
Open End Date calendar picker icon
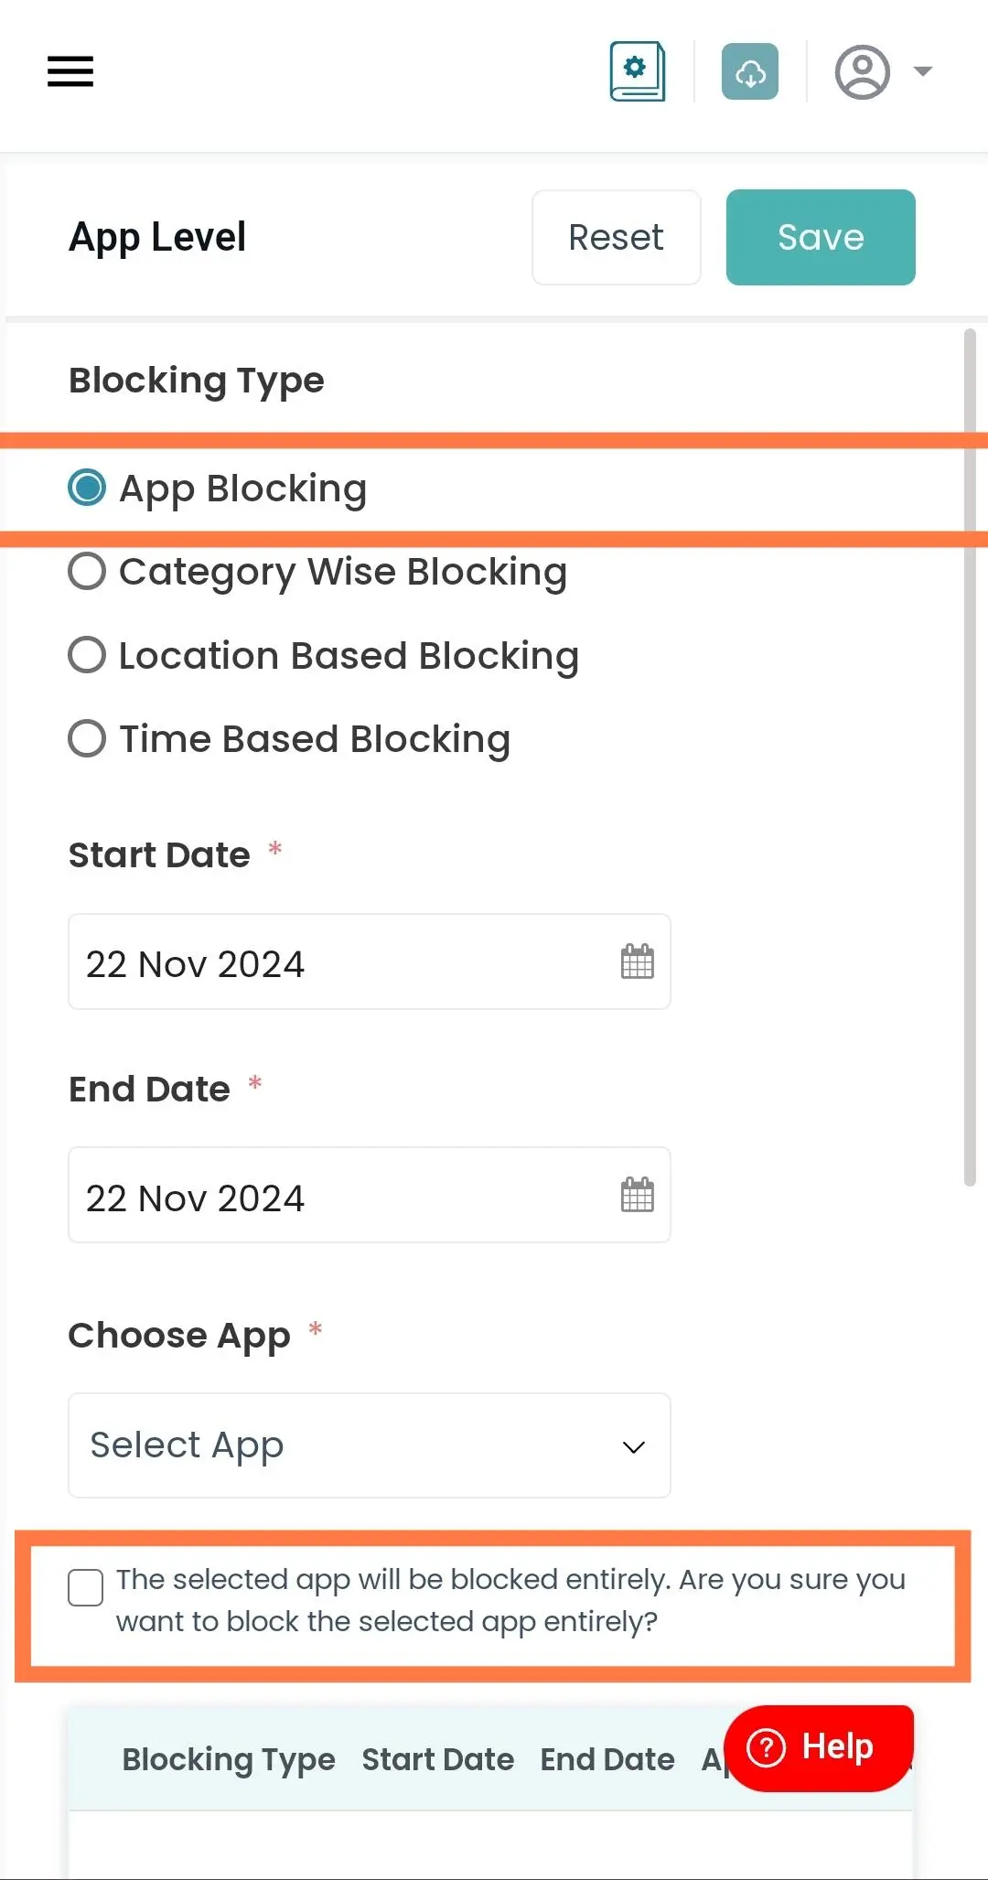pyautogui.click(x=638, y=1195)
